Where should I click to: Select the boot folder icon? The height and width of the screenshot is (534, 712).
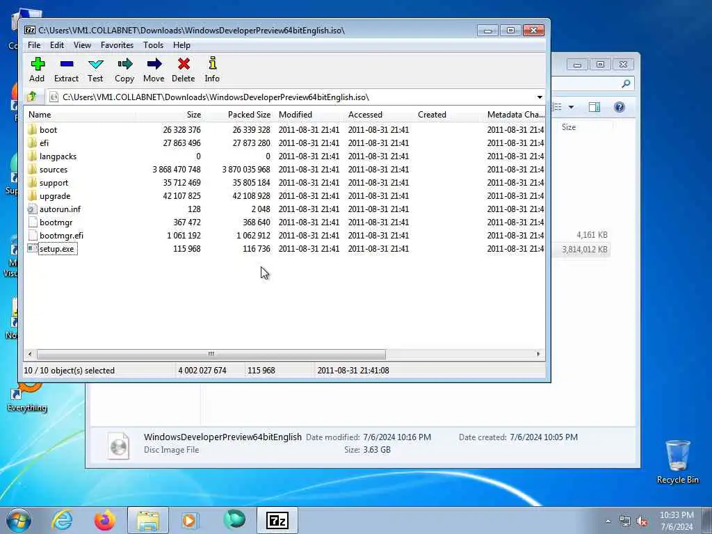32,129
